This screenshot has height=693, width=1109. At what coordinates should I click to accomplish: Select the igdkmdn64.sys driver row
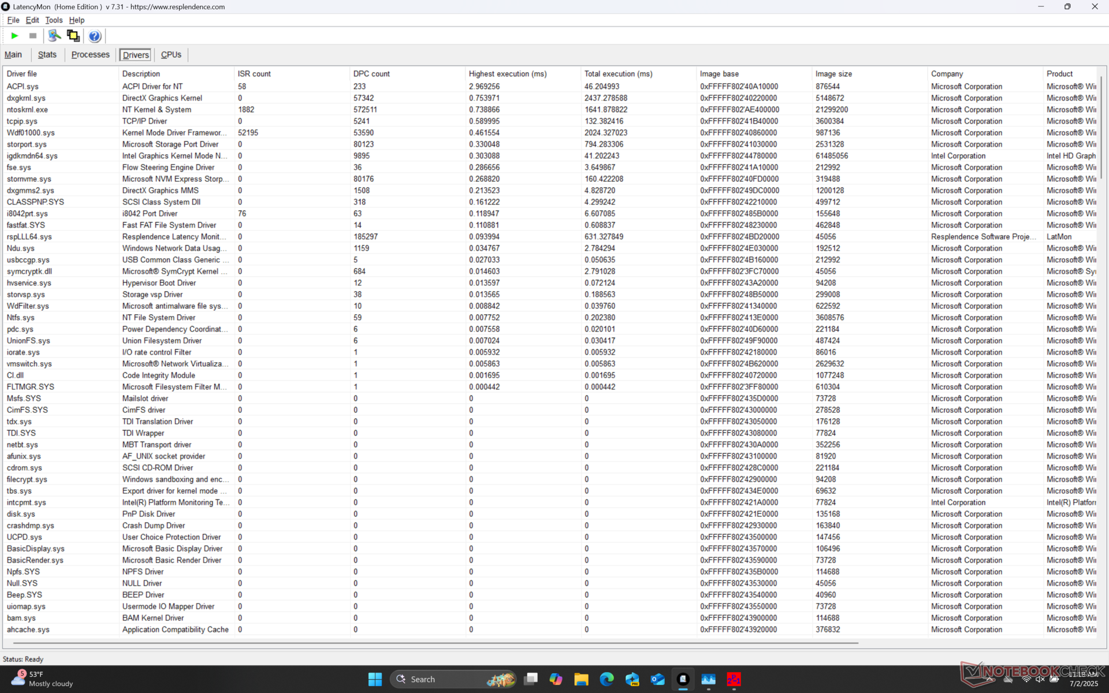[550, 156]
